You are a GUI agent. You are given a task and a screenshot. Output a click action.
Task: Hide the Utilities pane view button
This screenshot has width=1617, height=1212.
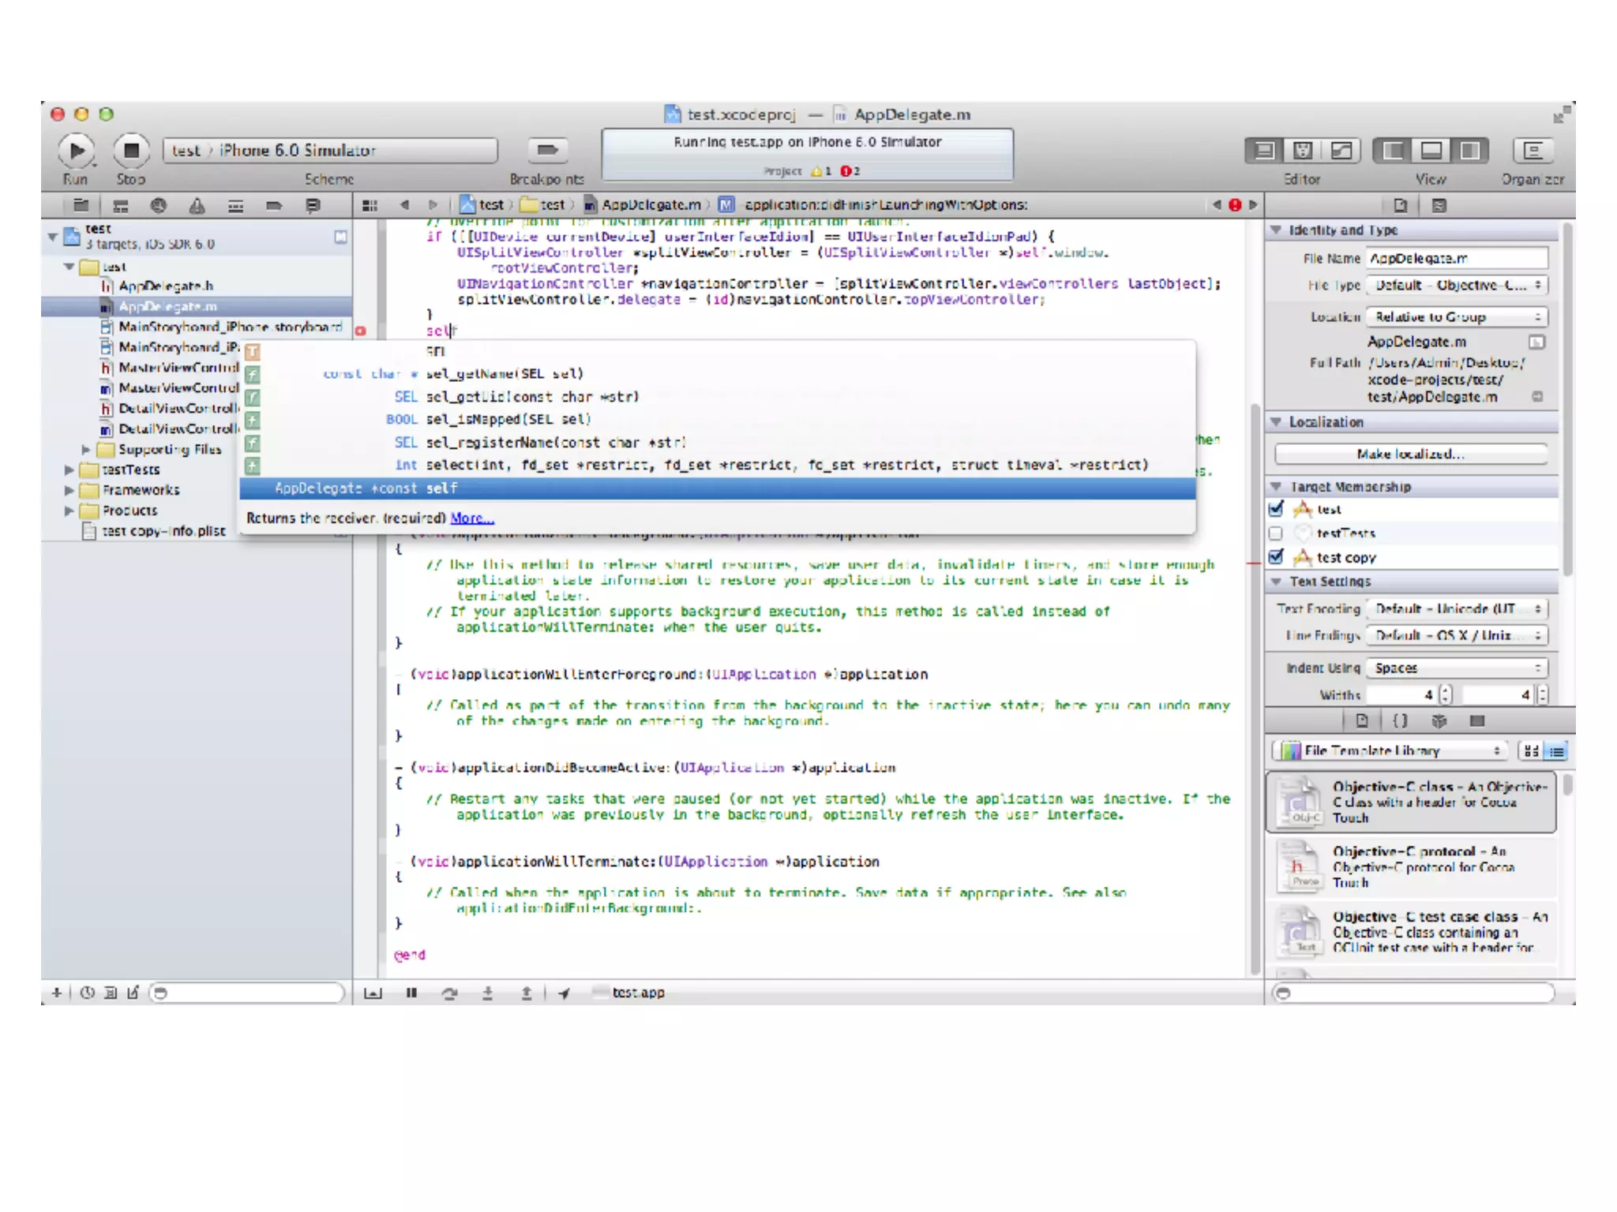pos(1469,150)
